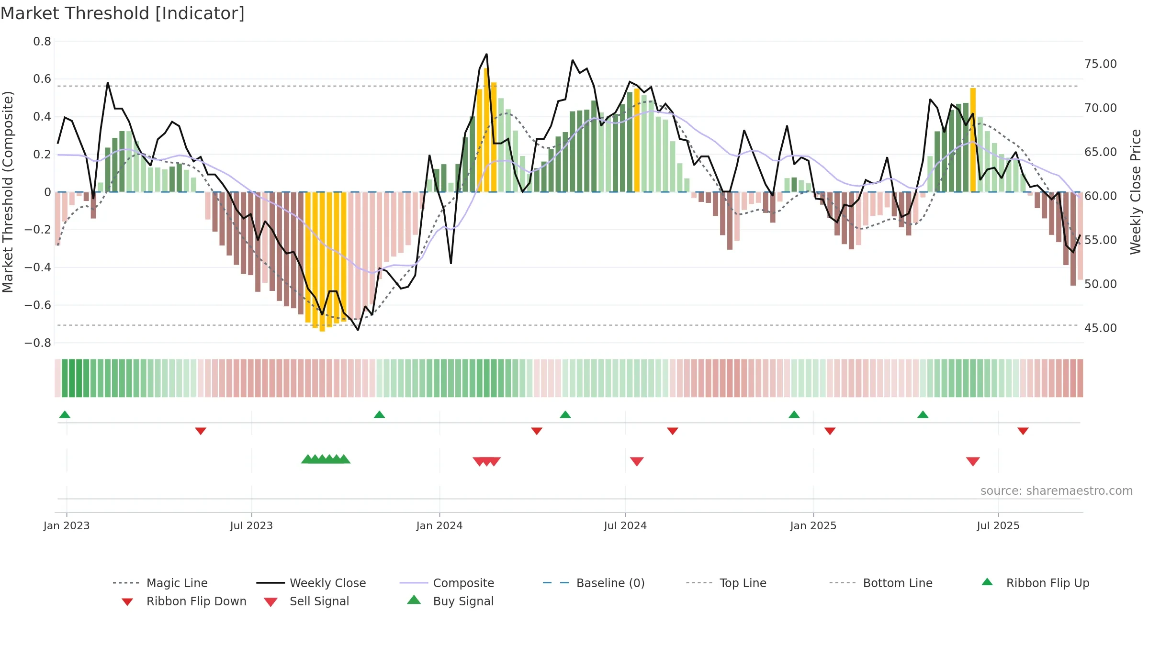Image resolution: width=1149 pixels, height=646 pixels.
Task: Toggle the Magic Line legend entry
Action: [160, 583]
